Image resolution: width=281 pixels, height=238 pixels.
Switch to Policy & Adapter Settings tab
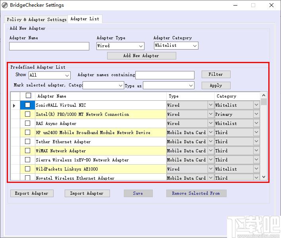[x=37, y=19]
